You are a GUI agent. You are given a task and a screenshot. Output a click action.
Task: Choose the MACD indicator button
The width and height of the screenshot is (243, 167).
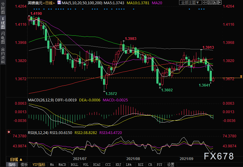point(62,165)
